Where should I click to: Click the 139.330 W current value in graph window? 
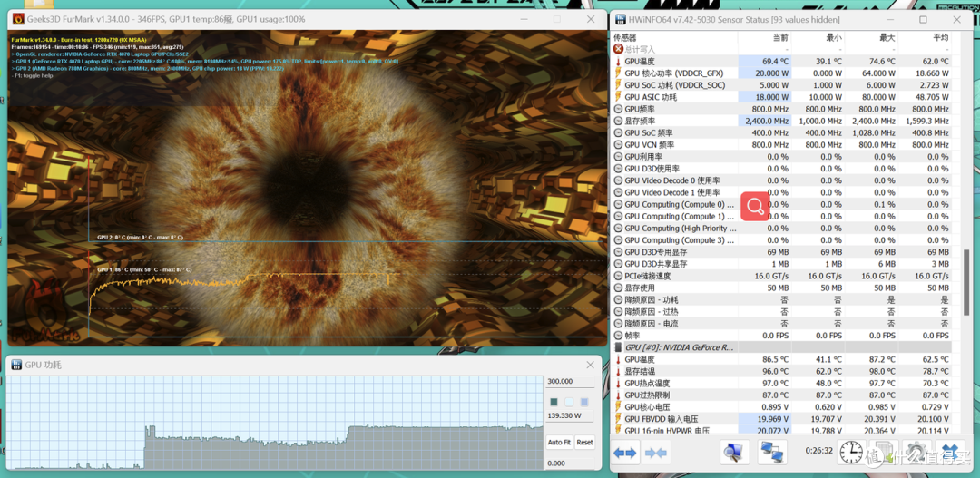565,415
